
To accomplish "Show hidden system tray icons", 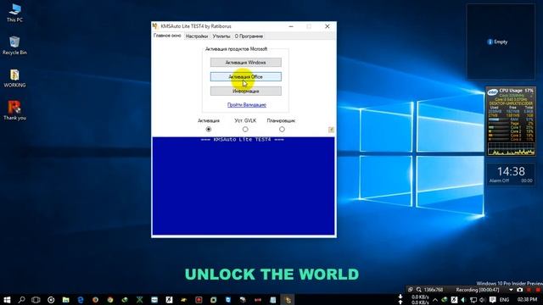I will tap(435, 300).
